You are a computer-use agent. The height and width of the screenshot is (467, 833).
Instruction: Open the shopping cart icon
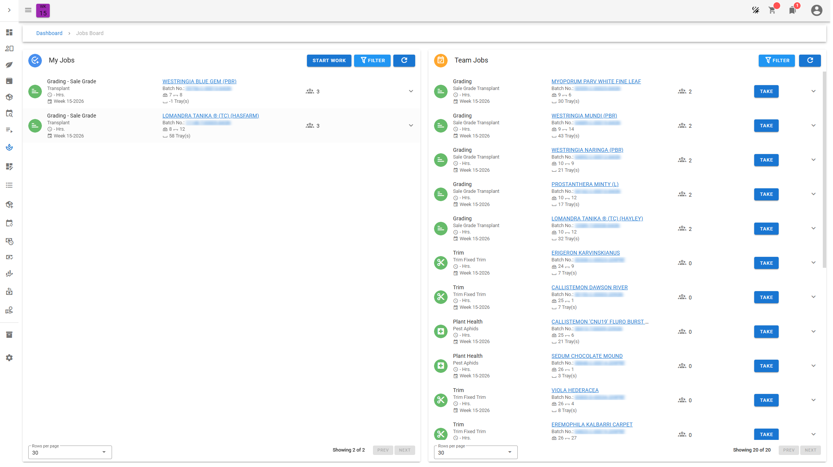click(772, 11)
